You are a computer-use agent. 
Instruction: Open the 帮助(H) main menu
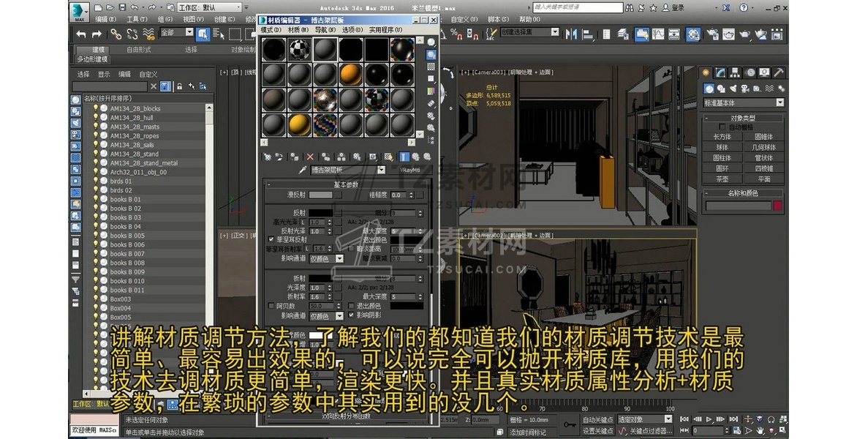[529, 19]
